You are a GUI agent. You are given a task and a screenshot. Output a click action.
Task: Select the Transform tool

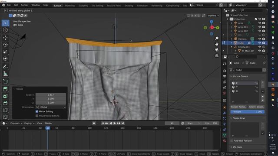[x=5, y=58]
